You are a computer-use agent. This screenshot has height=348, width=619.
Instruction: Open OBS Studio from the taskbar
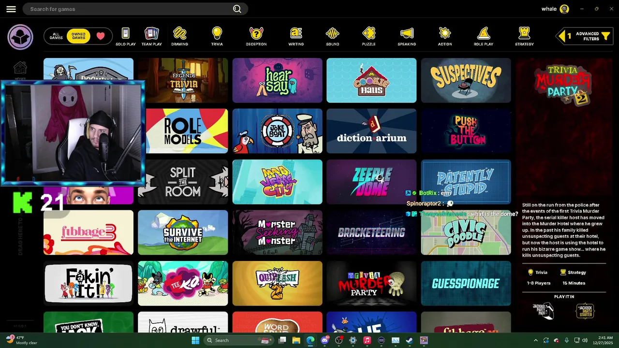pos(339,340)
